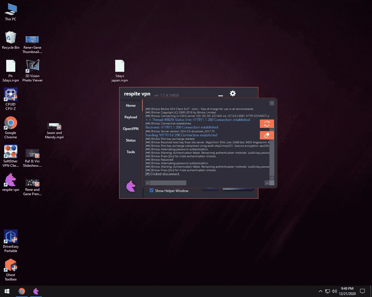
Task: Click the orange eraser clear-log button
Action: pos(267,135)
